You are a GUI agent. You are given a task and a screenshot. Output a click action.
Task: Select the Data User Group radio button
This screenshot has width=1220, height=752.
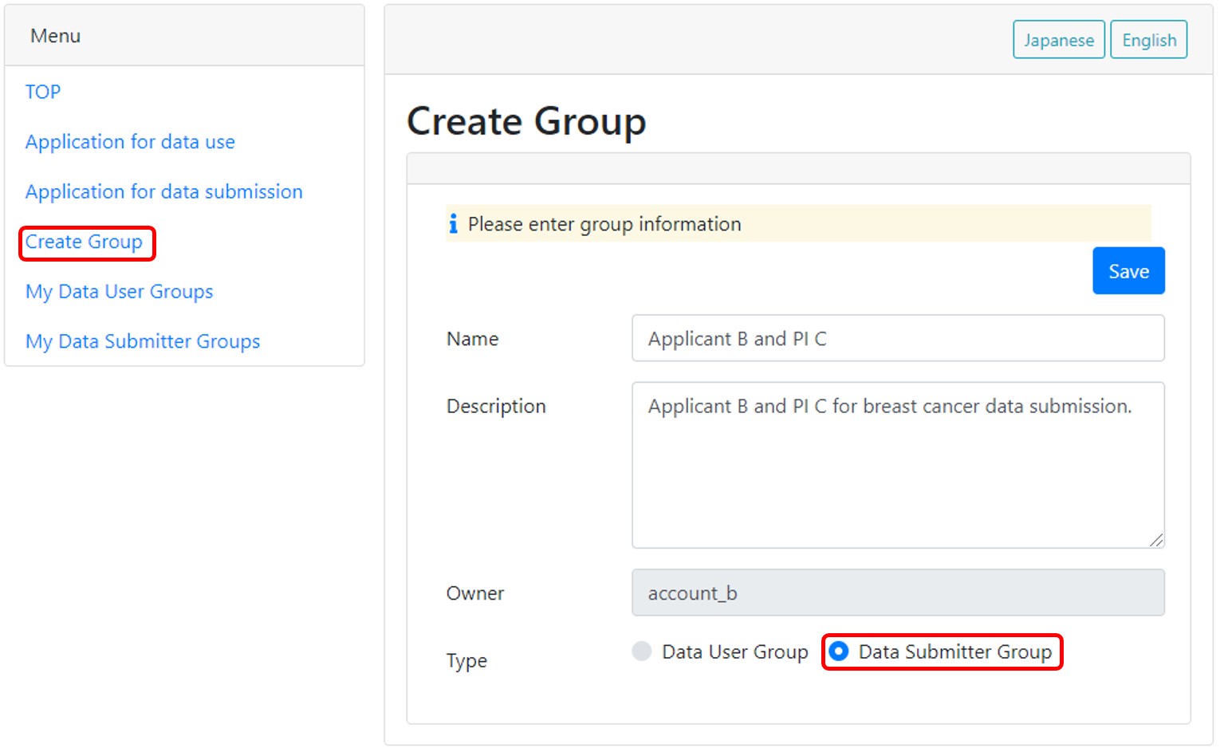point(642,652)
